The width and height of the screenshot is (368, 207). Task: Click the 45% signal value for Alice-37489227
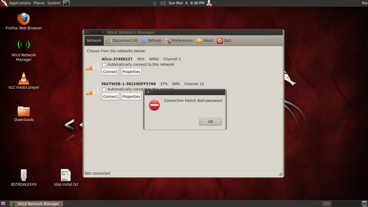click(141, 59)
